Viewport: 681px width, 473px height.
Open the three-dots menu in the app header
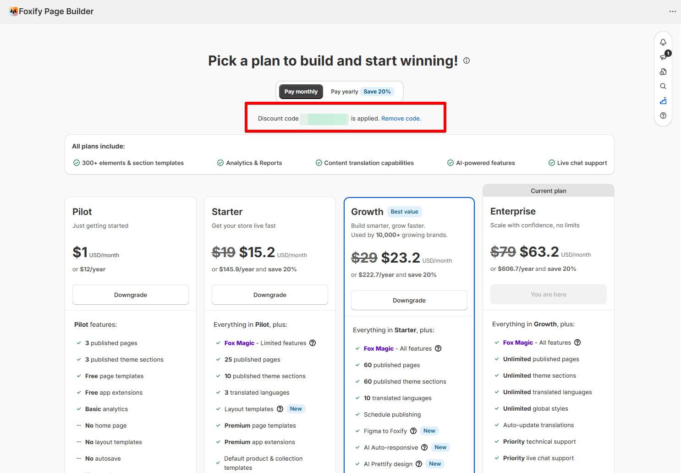(672, 11)
